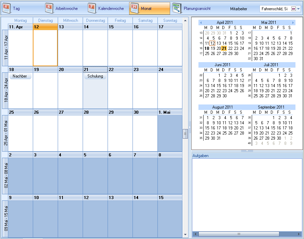Open the Nachber appointment on April 18
This screenshot has width=304, height=239.
pos(20,76)
